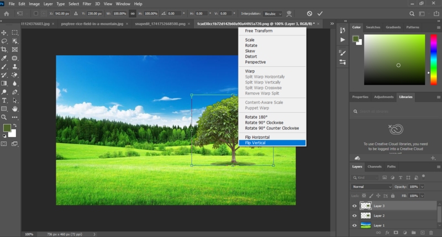Select the Crop tool in the toolbar
442x237 pixels.
[x=4, y=49]
